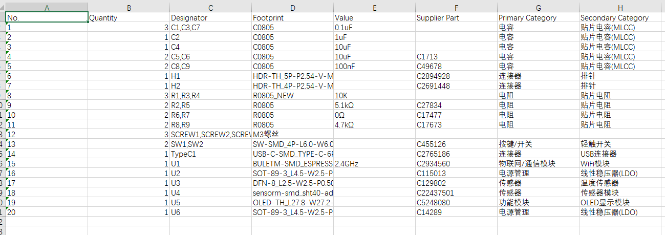The width and height of the screenshot is (665, 235).
Task: Select the cell containing C2894928
Action: pos(456,76)
